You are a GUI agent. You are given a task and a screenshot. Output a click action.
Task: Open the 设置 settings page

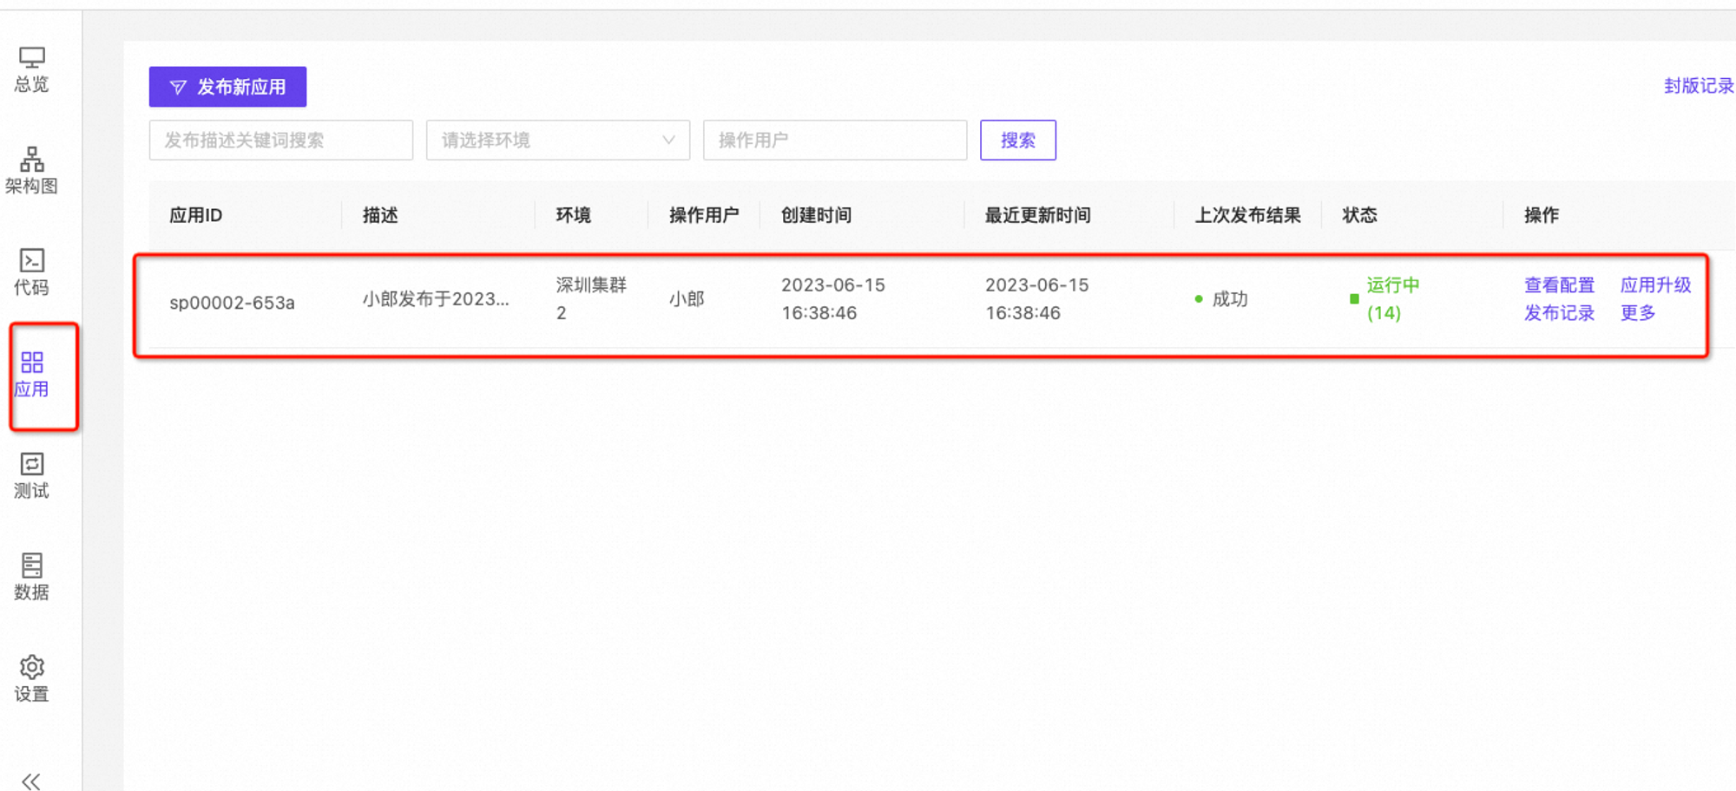click(x=31, y=678)
